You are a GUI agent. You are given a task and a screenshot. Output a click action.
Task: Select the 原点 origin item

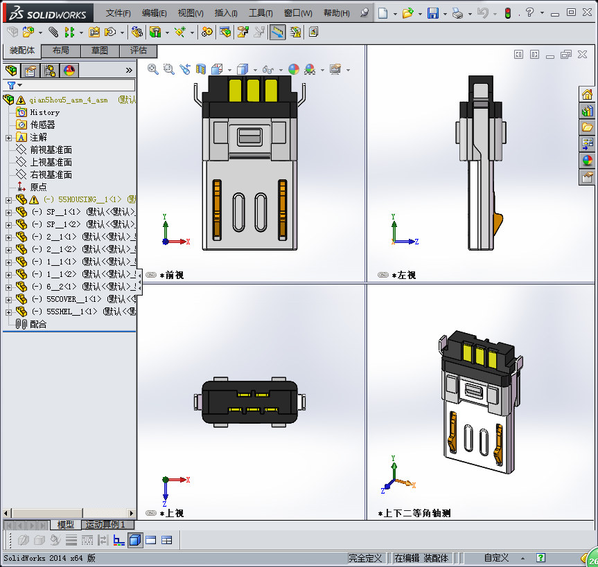pos(38,187)
